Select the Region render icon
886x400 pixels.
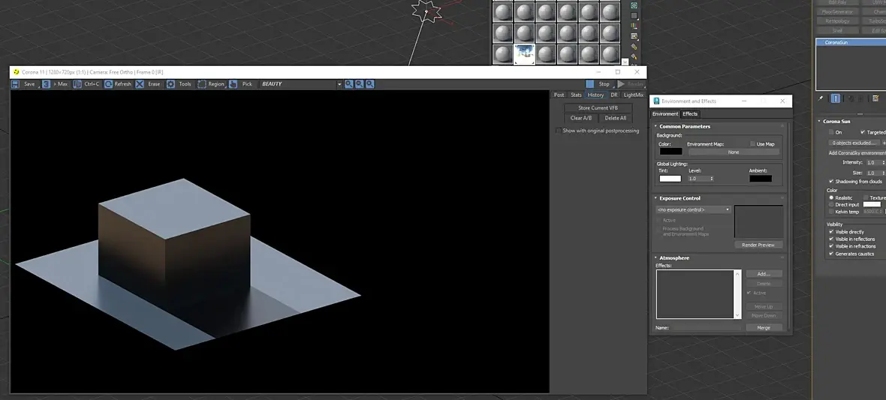point(202,84)
